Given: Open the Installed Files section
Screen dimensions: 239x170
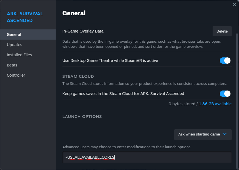Looking at the screenshot, I should point(19,55).
